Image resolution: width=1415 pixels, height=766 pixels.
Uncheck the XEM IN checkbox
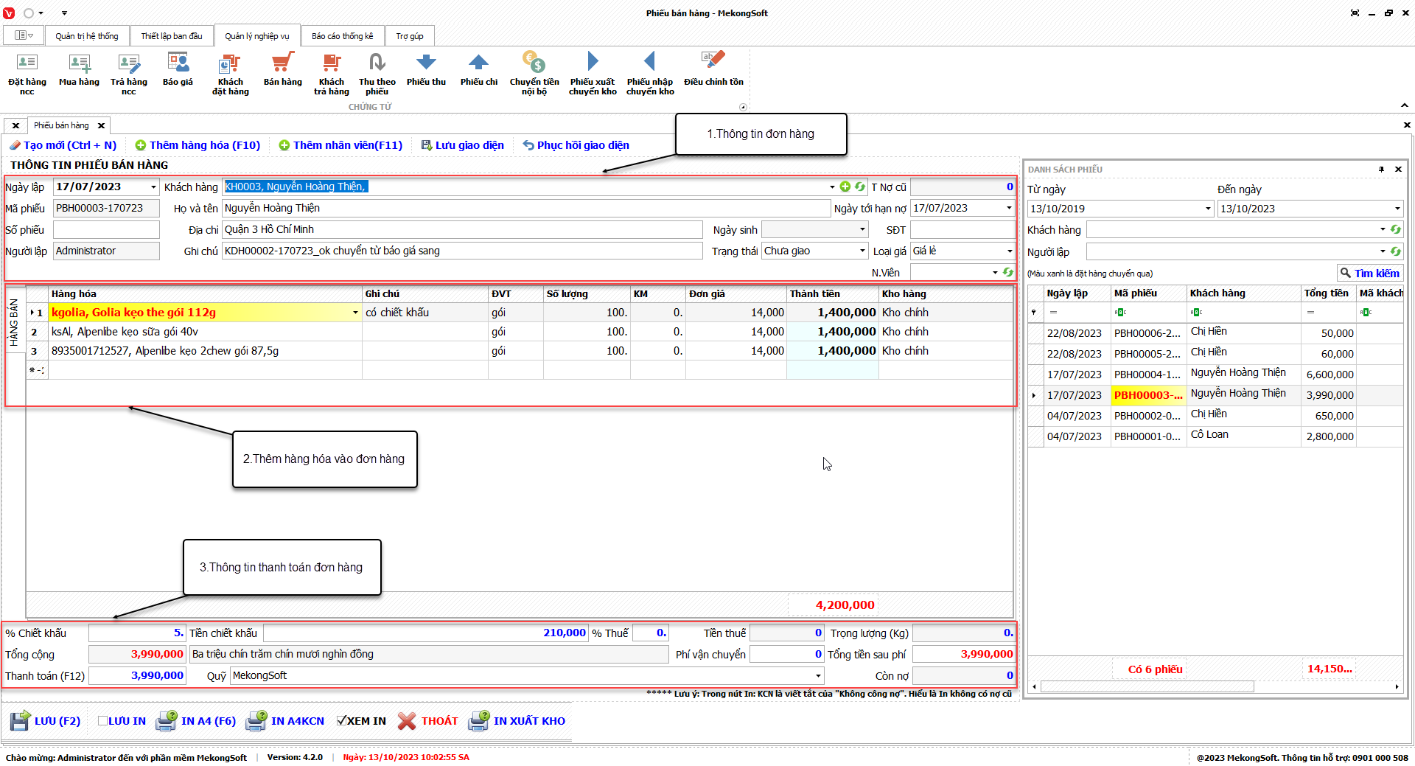[x=341, y=721]
